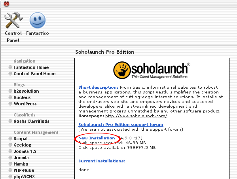Click the bullet icon beside Drupal
Viewport: 237px width, 179px height.
[10, 139]
